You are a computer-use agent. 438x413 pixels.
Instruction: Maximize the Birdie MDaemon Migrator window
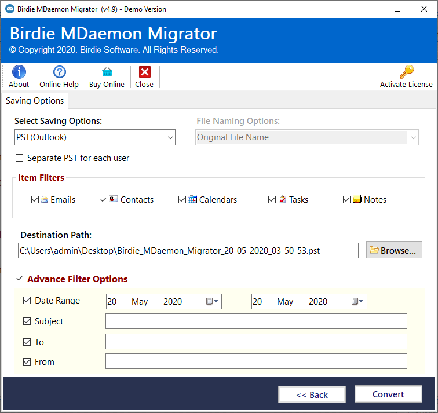(x=397, y=9)
